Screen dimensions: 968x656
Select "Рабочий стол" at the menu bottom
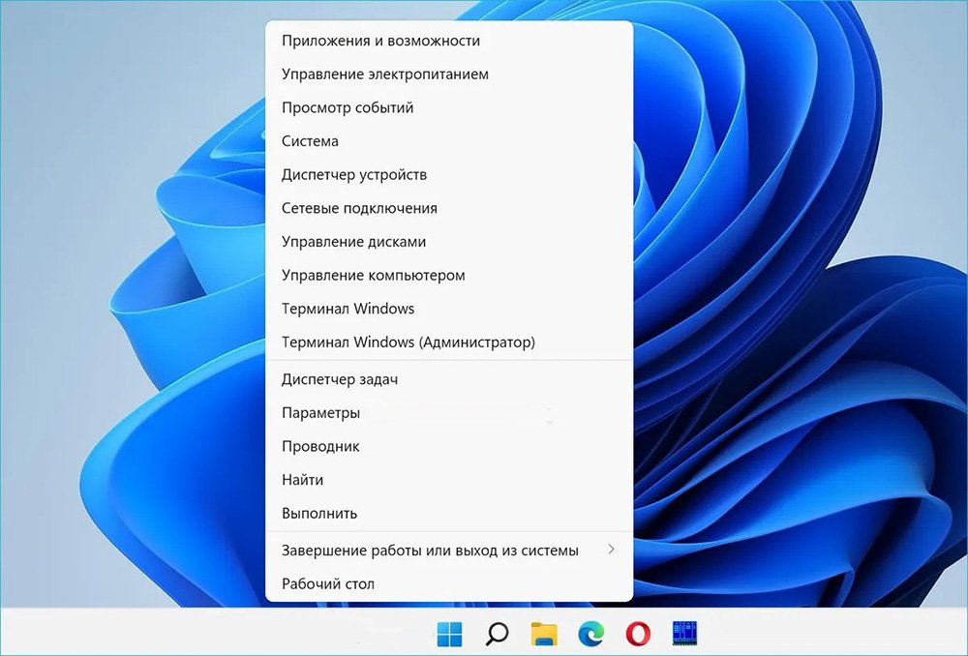[449, 583]
